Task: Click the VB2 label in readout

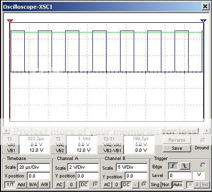Action: coord(60,151)
